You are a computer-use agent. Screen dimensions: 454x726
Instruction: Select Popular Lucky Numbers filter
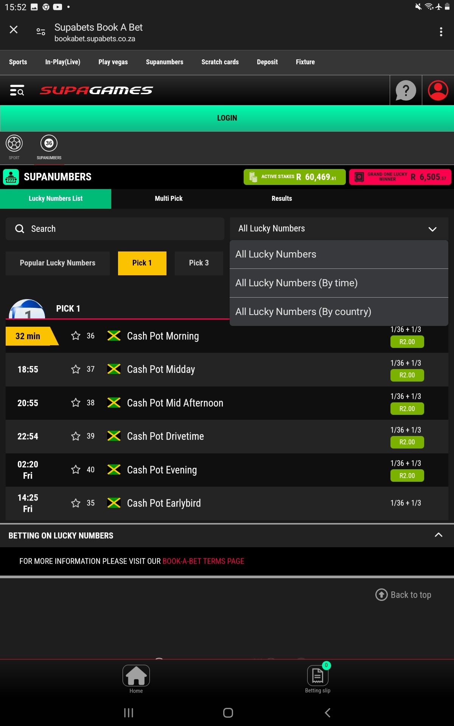click(58, 263)
